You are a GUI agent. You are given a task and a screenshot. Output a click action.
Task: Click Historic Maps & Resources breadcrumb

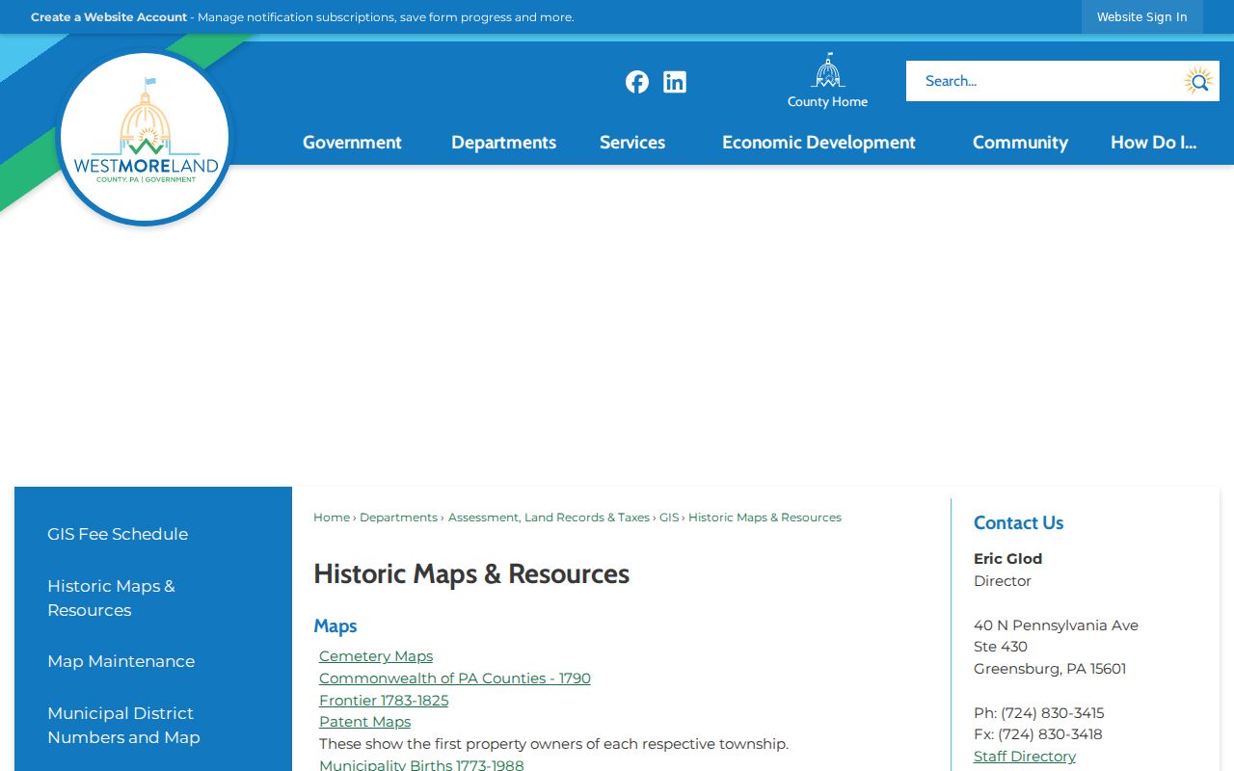pos(765,518)
